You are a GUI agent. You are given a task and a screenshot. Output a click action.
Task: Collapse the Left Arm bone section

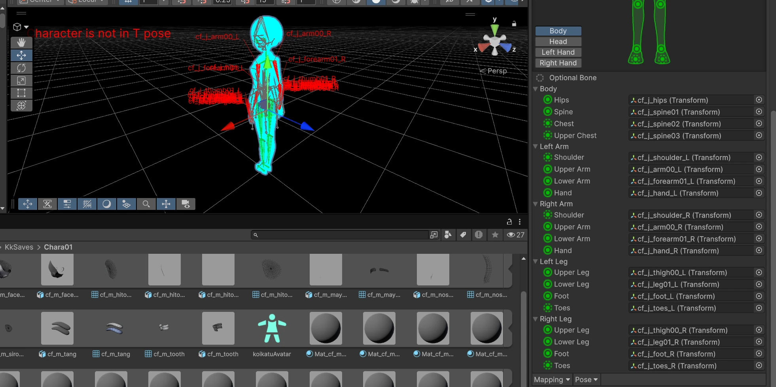pyautogui.click(x=536, y=146)
